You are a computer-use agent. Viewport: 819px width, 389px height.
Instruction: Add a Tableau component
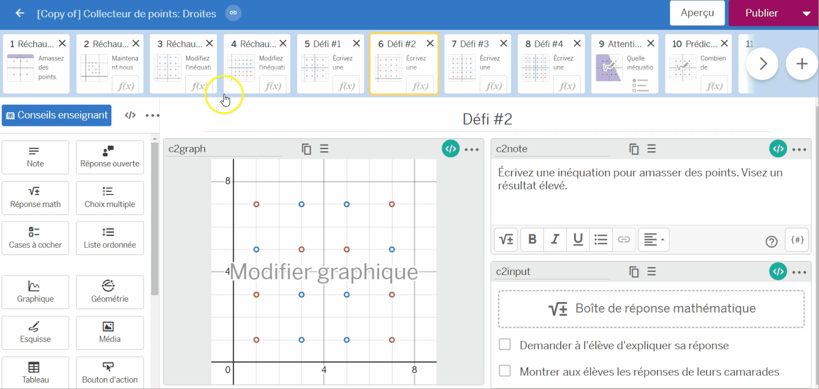pyautogui.click(x=35, y=372)
